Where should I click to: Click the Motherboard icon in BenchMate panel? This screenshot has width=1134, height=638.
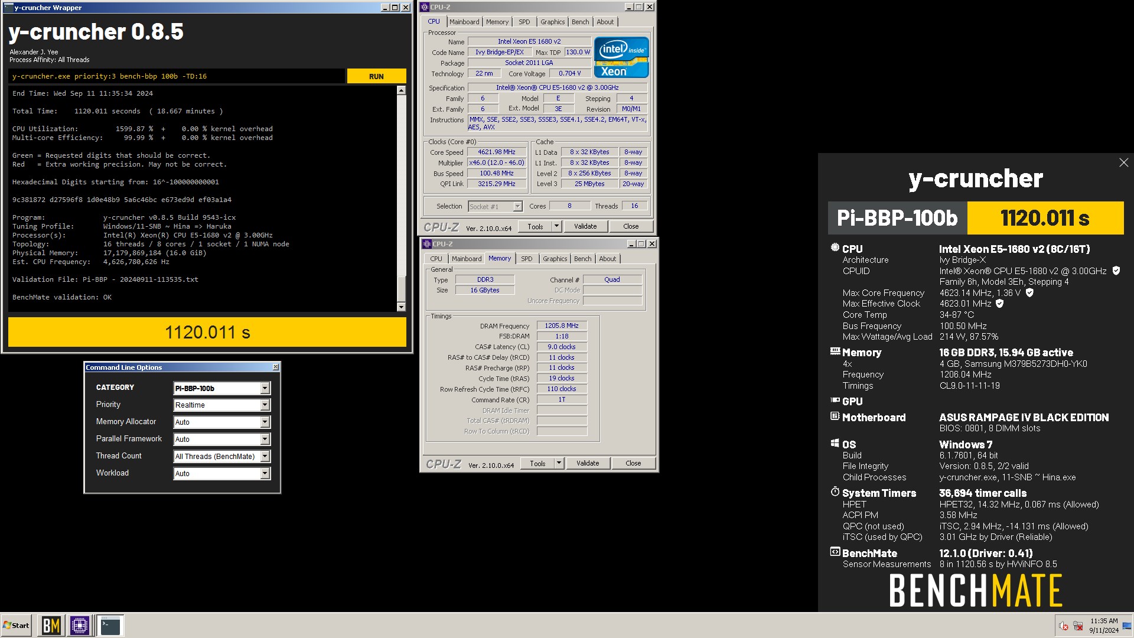pyautogui.click(x=835, y=416)
